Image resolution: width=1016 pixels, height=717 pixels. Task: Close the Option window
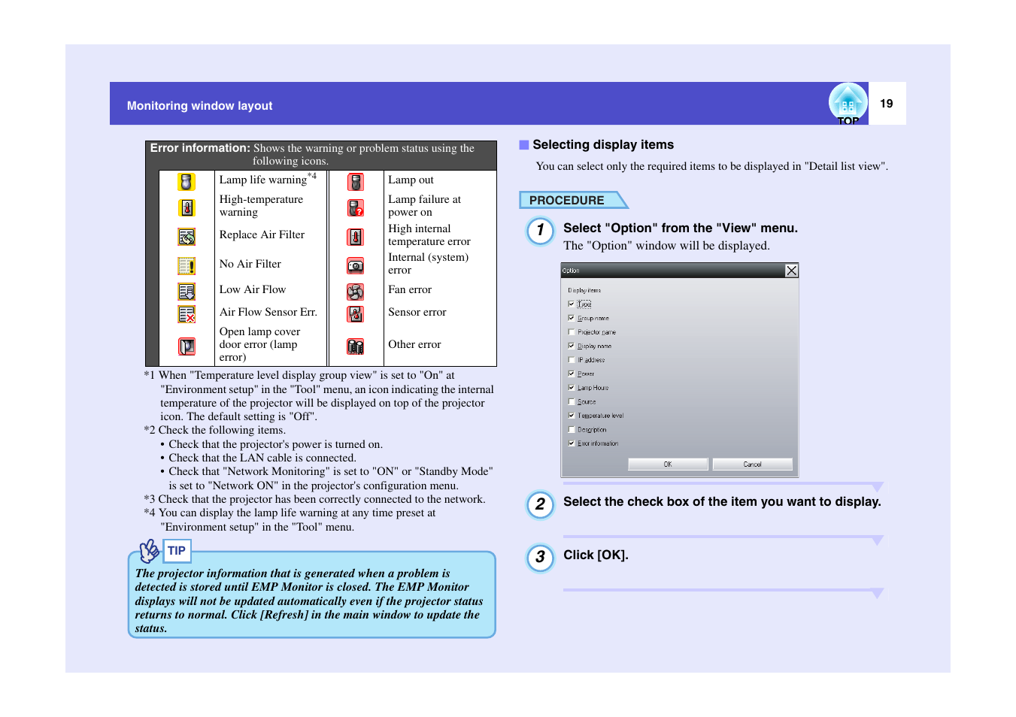point(791,271)
